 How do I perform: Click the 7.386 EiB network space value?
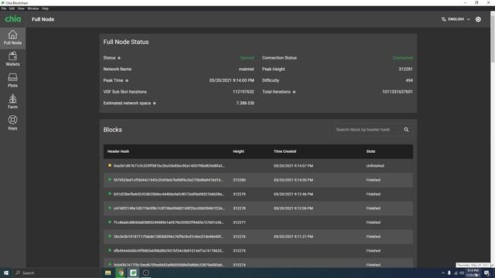tap(245, 103)
